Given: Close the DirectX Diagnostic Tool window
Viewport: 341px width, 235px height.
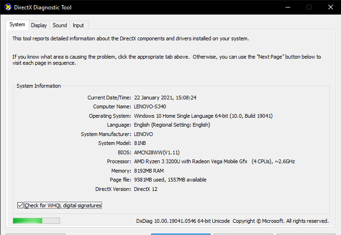Looking at the screenshot, I should [331, 7].
